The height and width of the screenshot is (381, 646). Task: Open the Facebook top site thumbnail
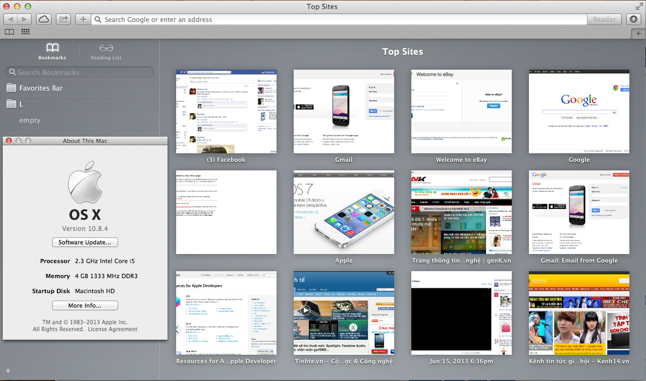point(226,111)
